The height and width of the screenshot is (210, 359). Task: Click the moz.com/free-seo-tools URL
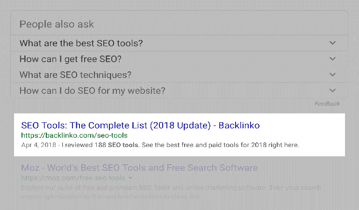click(x=73, y=178)
